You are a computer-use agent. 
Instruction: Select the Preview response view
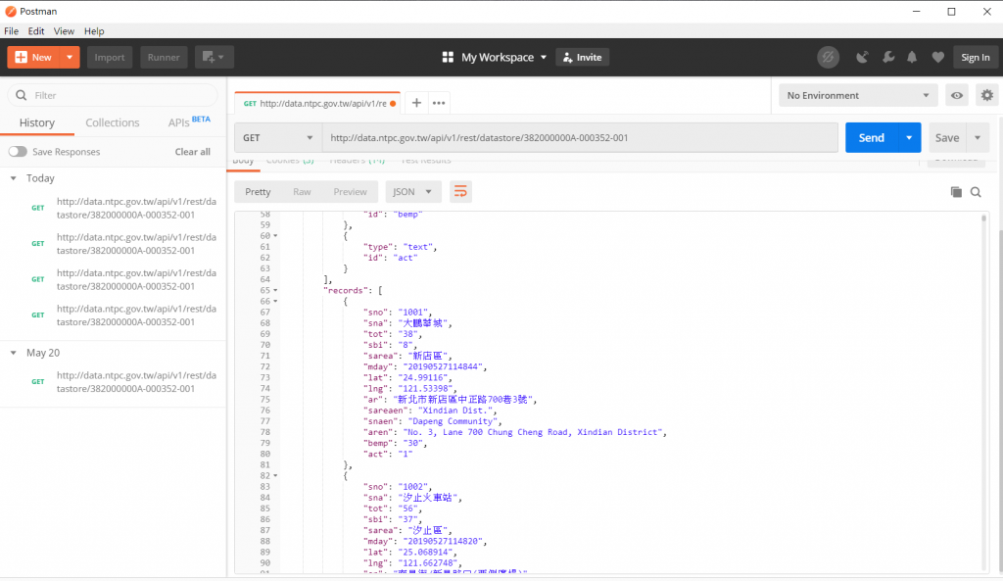pos(350,191)
